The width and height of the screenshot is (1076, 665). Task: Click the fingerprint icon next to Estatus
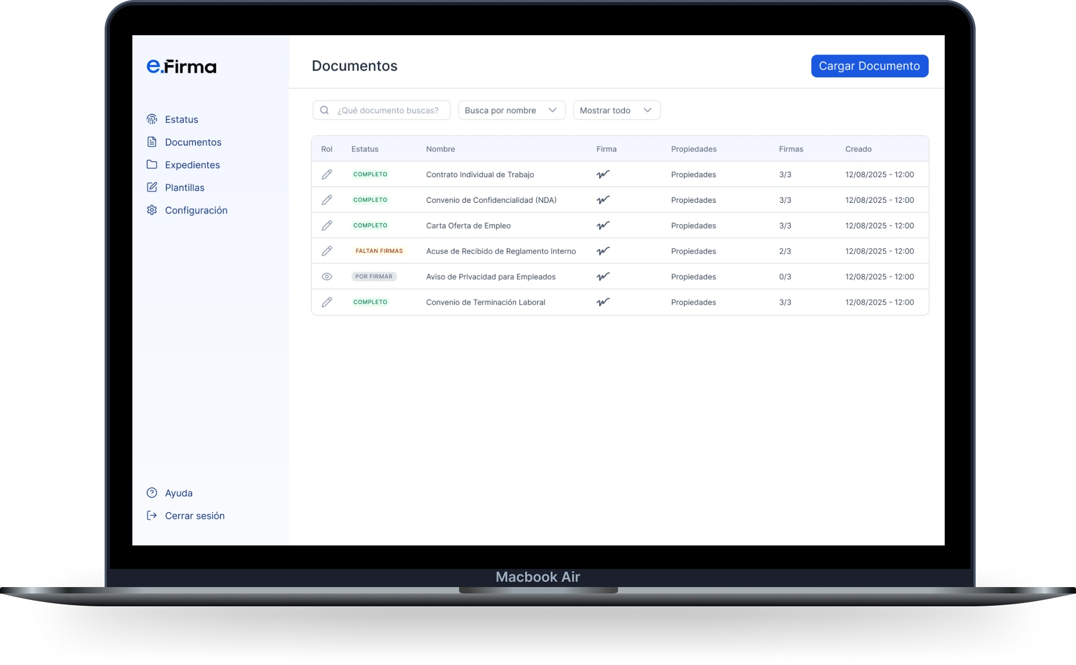[x=152, y=119]
